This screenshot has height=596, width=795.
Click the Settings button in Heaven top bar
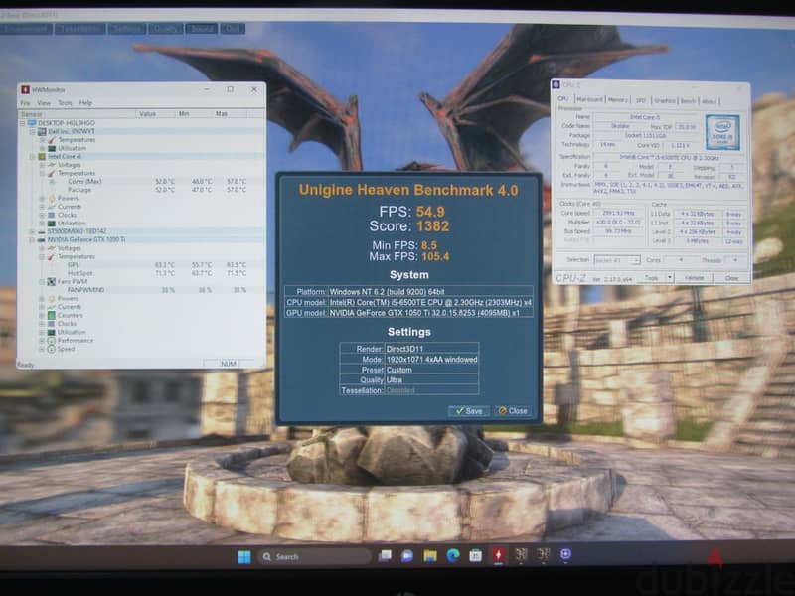tap(126, 29)
